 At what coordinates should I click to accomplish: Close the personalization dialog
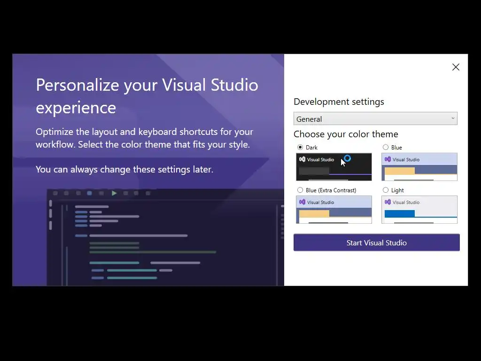tap(456, 67)
